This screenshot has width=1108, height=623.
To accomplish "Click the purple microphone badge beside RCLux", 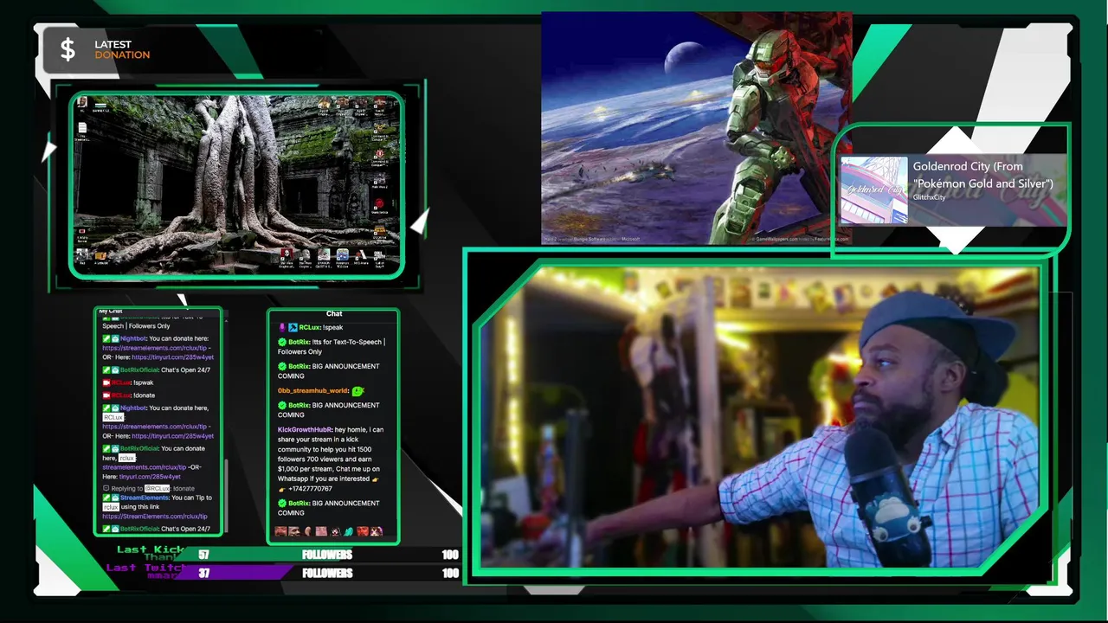I will click(x=282, y=327).
